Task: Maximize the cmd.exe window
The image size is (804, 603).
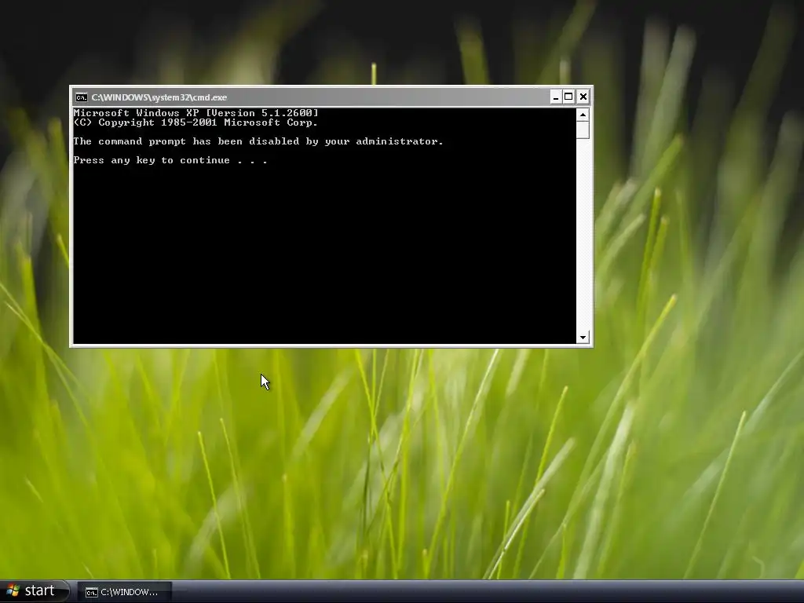Action: click(568, 97)
